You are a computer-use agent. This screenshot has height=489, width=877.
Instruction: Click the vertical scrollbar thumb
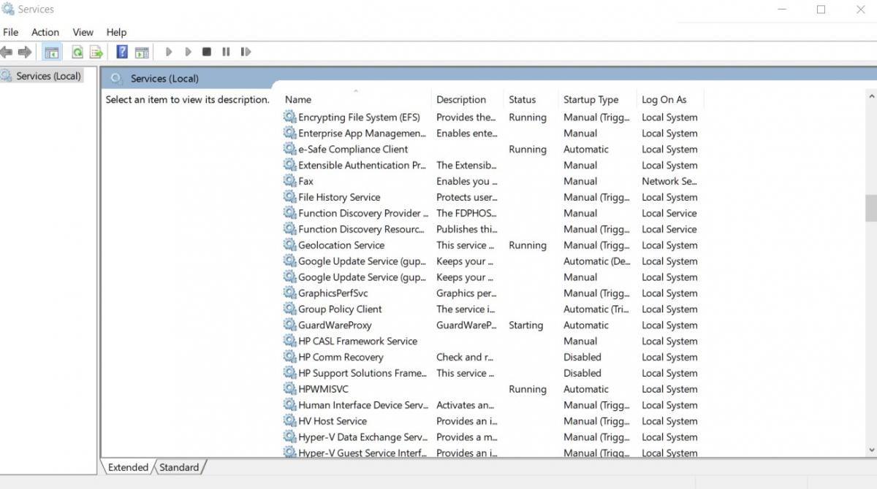[x=870, y=208]
